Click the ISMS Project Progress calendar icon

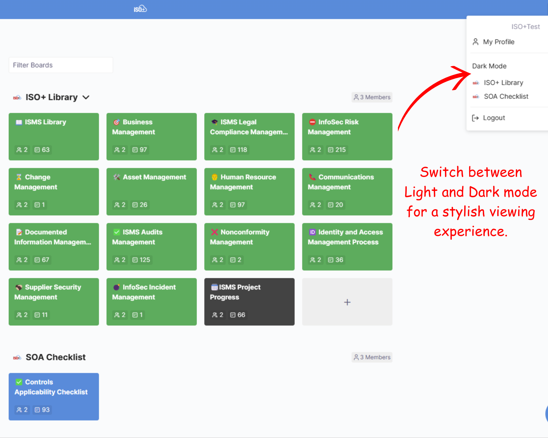point(214,287)
